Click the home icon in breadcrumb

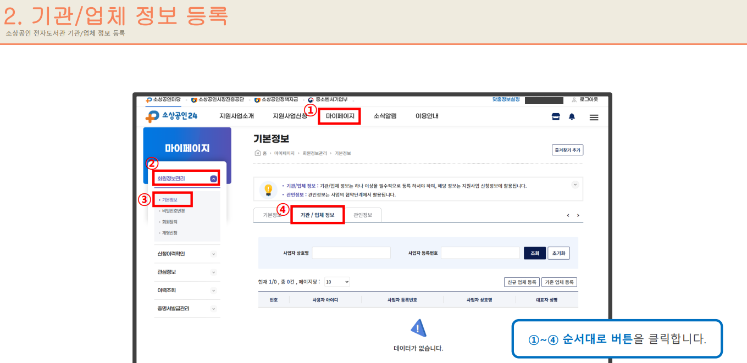pyautogui.click(x=257, y=153)
